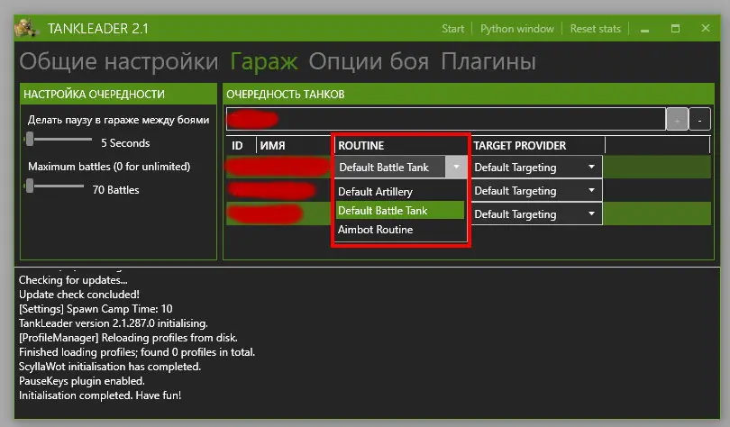Collapse the Routine dropdown arrow
This screenshot has height=427, width=730.
click(x=457, y=167)
